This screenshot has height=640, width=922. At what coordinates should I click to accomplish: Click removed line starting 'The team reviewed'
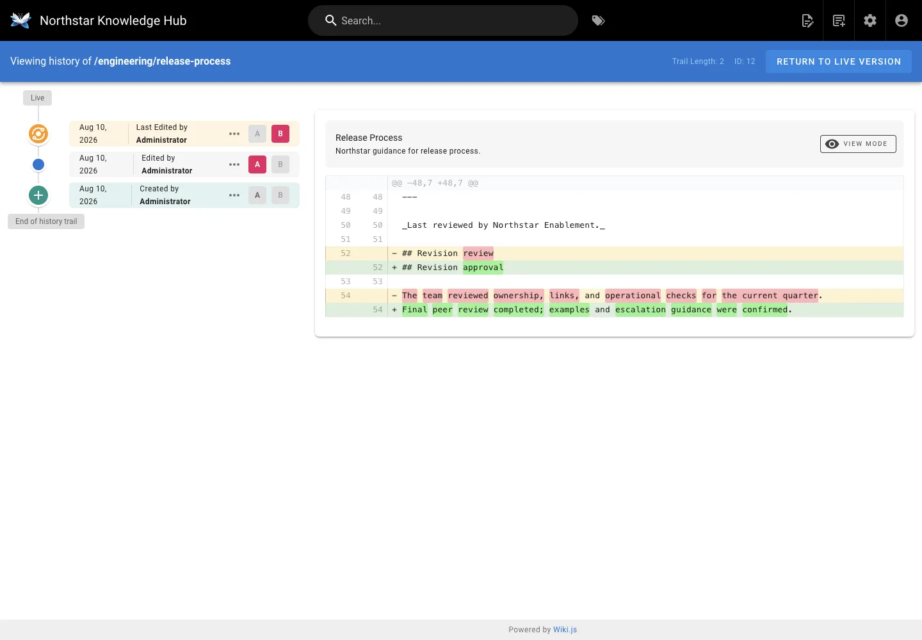click(614, 296)
